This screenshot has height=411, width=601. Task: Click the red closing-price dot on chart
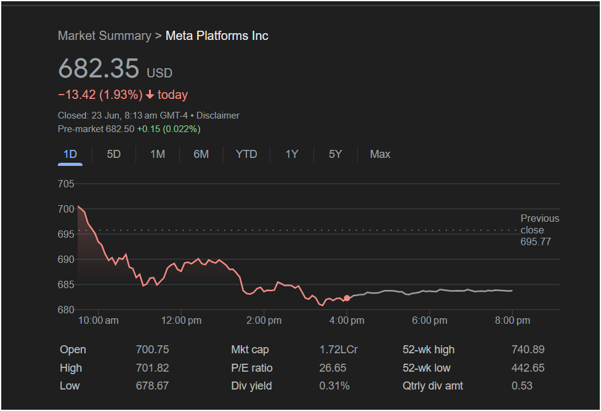pyautogui.click(x=347, y=298)
